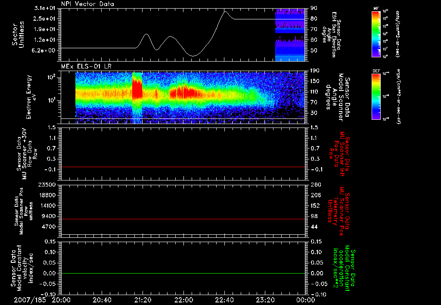Viewport: 441px width, 305px height.
Task: Click the red 'MU Scanner Pos Telemetry' label
Action: coord(339,211)
